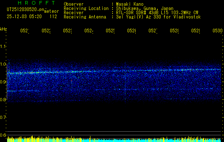Click the kHz axis unit label
Viewport: 224px width, 142px height.
click(x=3, y=29)
